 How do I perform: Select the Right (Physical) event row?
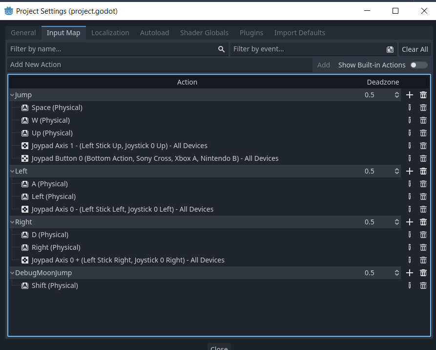pos(205,247)
